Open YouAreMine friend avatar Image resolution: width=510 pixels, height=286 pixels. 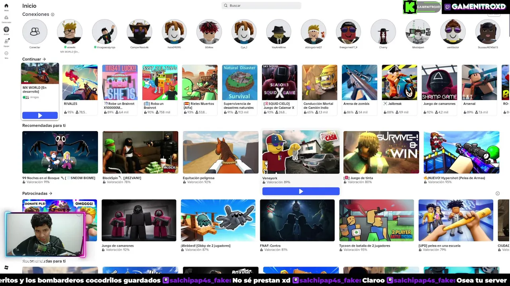pos(279,31)
